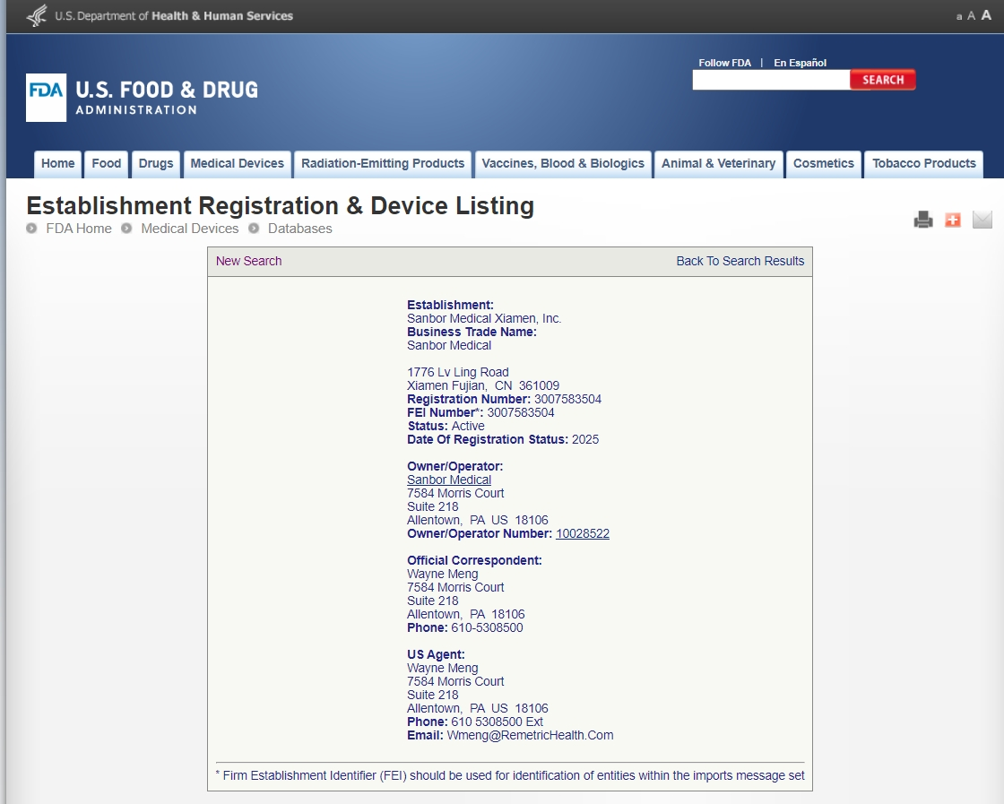Click U.S. Department of Health & Human Services link
Screen dimensions: 1004x804
pyautogui.click(x=174, y=16)
